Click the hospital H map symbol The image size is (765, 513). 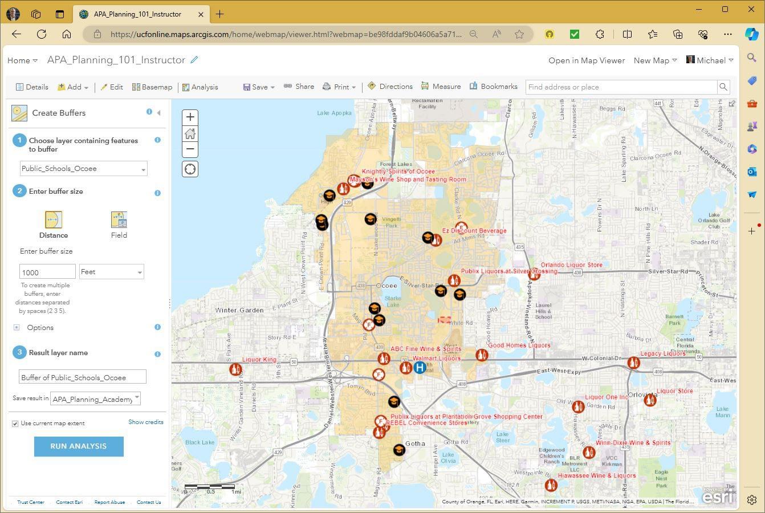tap(420, 368)
